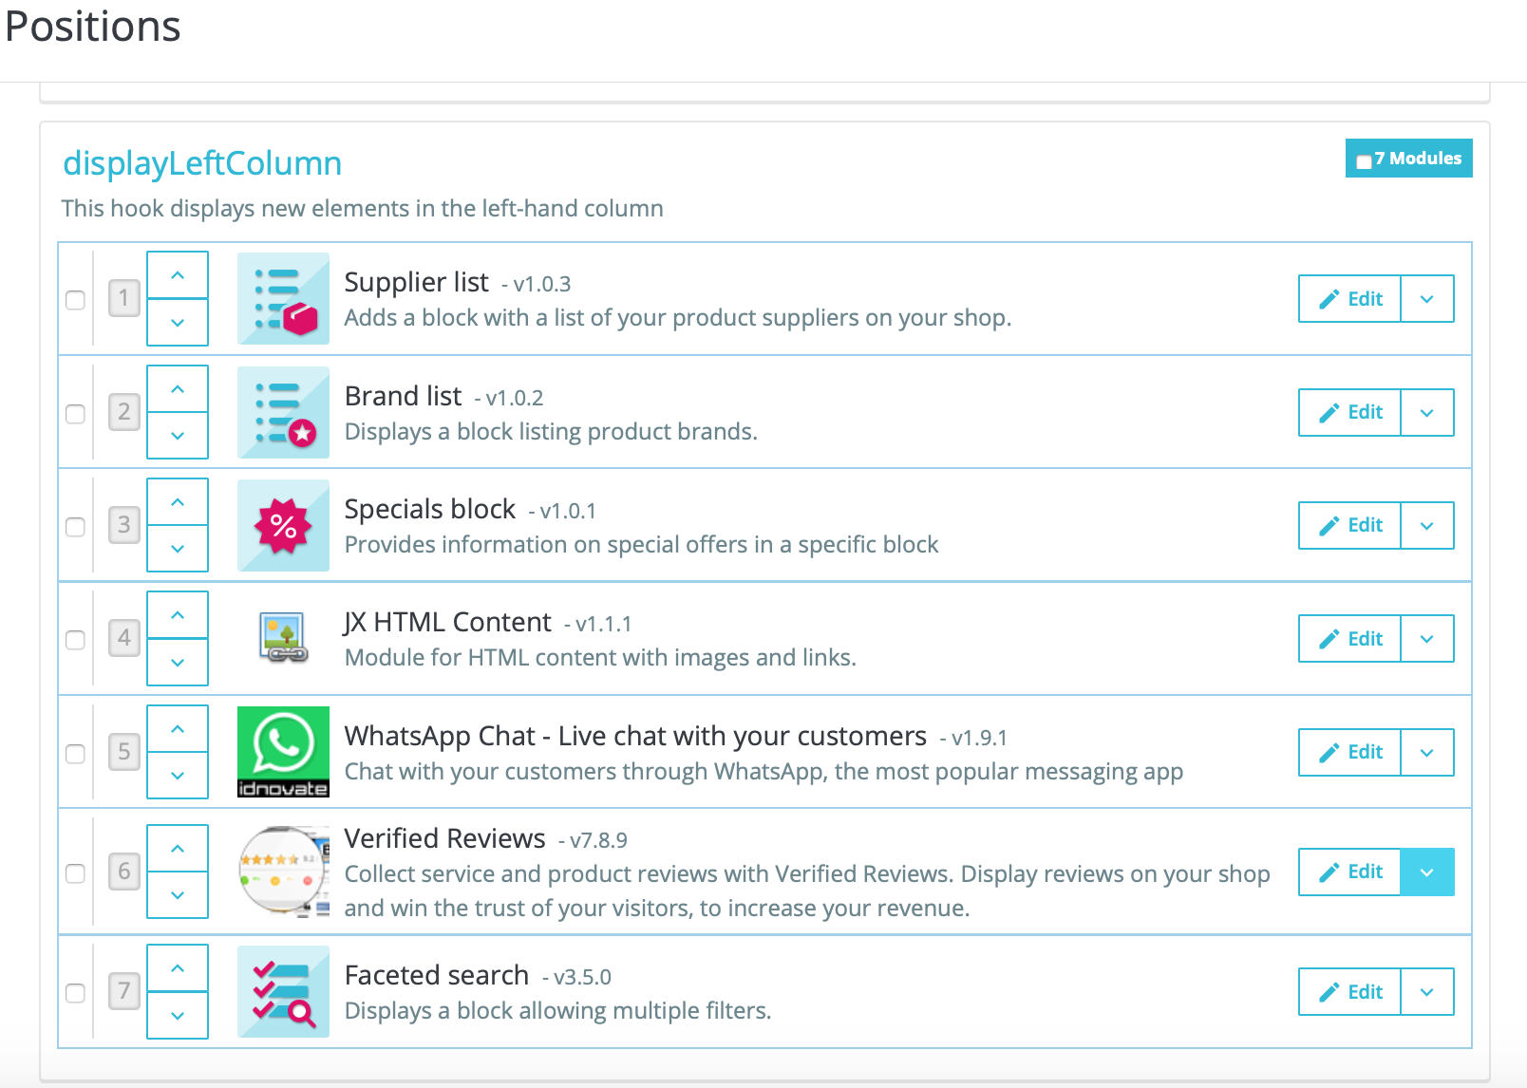
Task: Move Verified Reviews down one position
Action: click(x=178, y=895)
